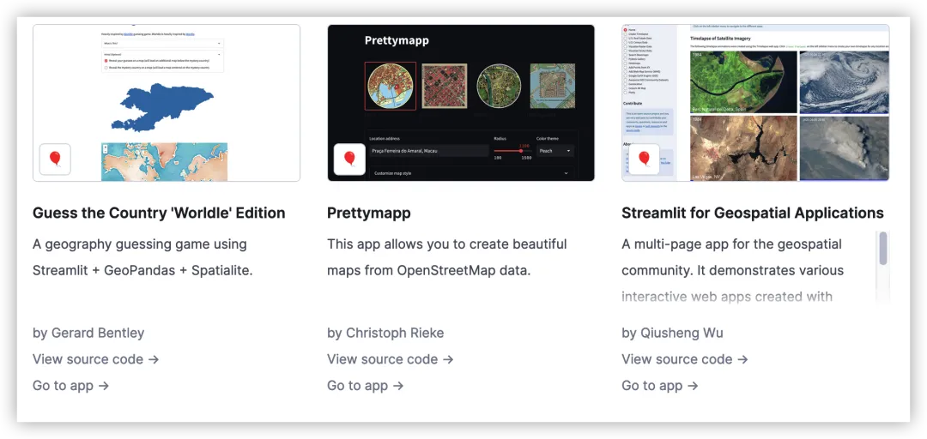View source code for Streamlit for Geospatial Applications
927x439 pixels.
685,359
